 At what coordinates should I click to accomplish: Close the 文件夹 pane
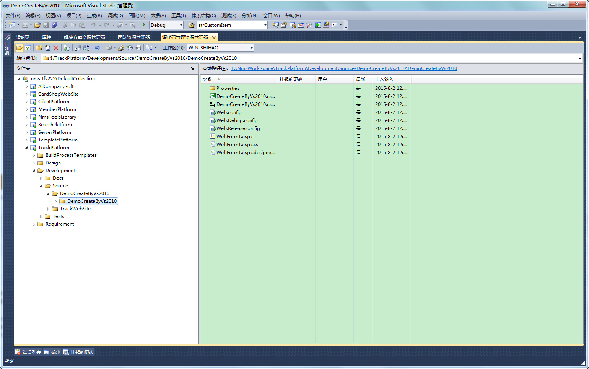pos(193,69)
